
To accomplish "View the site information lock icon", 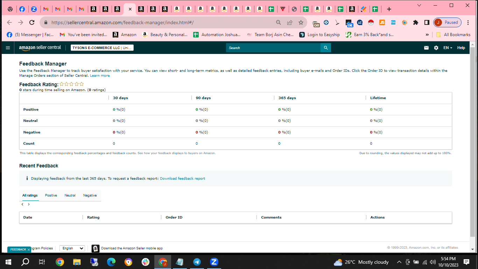I will pyautogui.click(x=45, y=22).
